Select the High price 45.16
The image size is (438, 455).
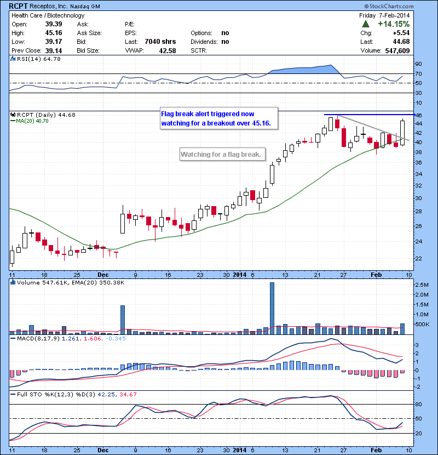click(54, 33)
